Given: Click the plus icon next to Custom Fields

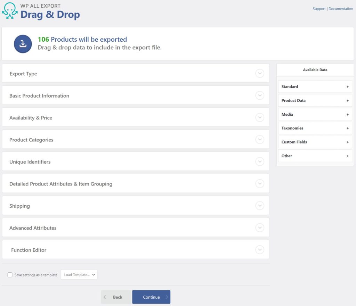Looking at the screenshot, I should (347, 142).
